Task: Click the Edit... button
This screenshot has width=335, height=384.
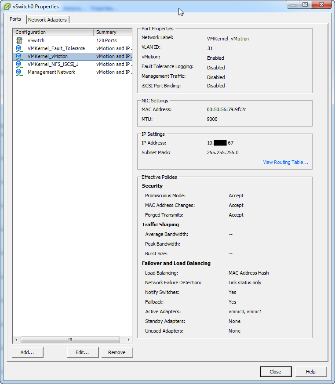Action: [83, 352]
